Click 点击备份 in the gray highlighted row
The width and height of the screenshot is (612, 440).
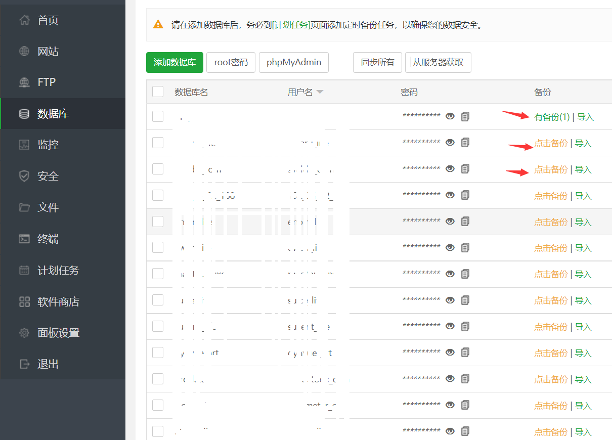551,222
